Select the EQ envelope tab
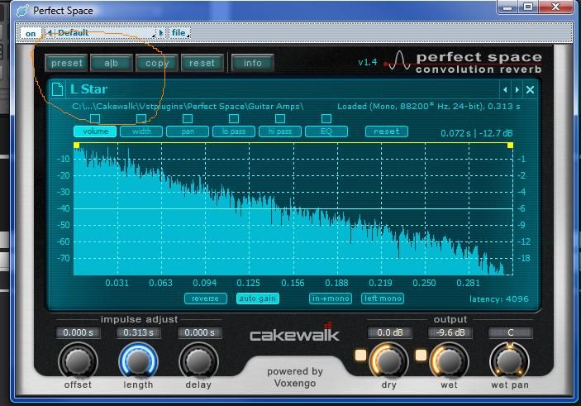 pyautogui.click(x=326, y=131)
